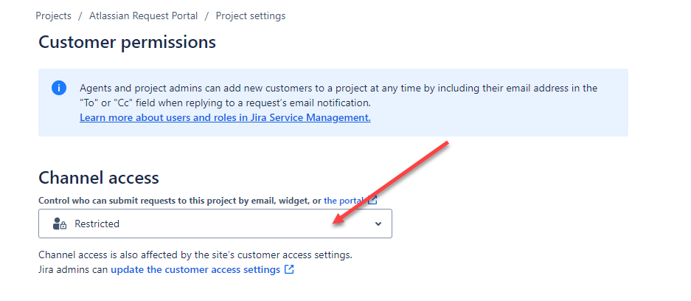Screen dimensions: 691x301
Task: Click the 'Control who can submit requests' label
Action: [180, 201]
